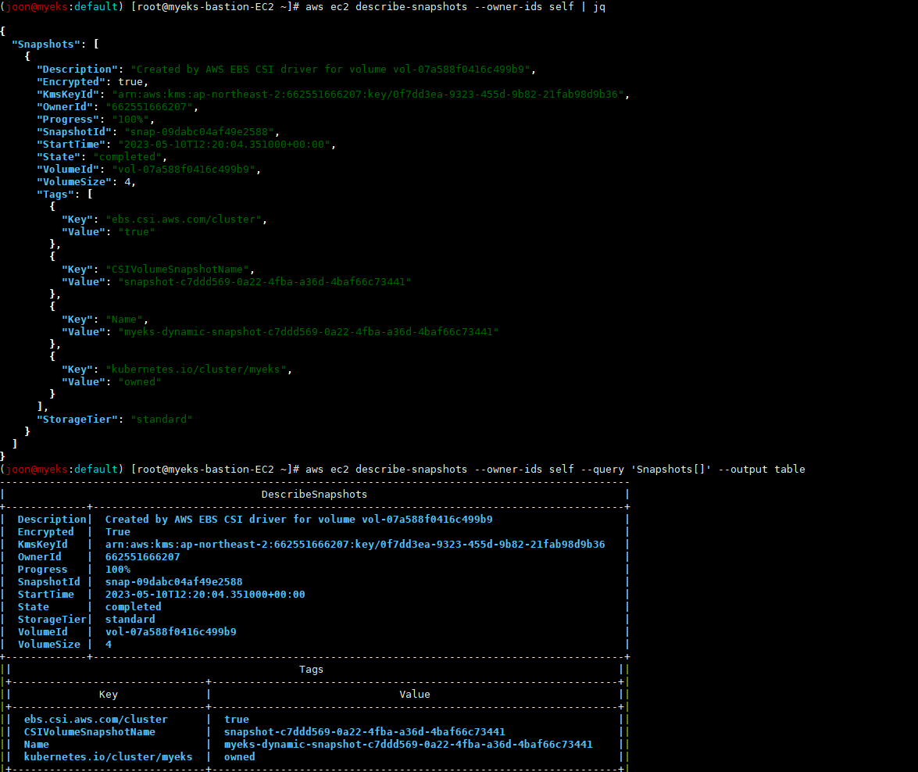Click the quoted StartTime timestamp in JSON output
This screenshot has width=918, height=772.
(x=225, y=144)
